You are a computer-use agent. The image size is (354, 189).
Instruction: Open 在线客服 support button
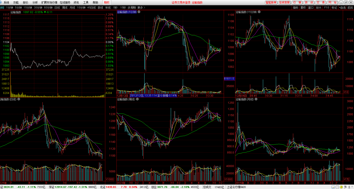click(284, 2)
